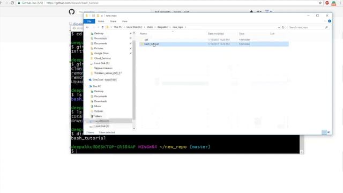Screen dimensions: 343x193
Task: Open Documents under This PC
Action: (101, 96)
